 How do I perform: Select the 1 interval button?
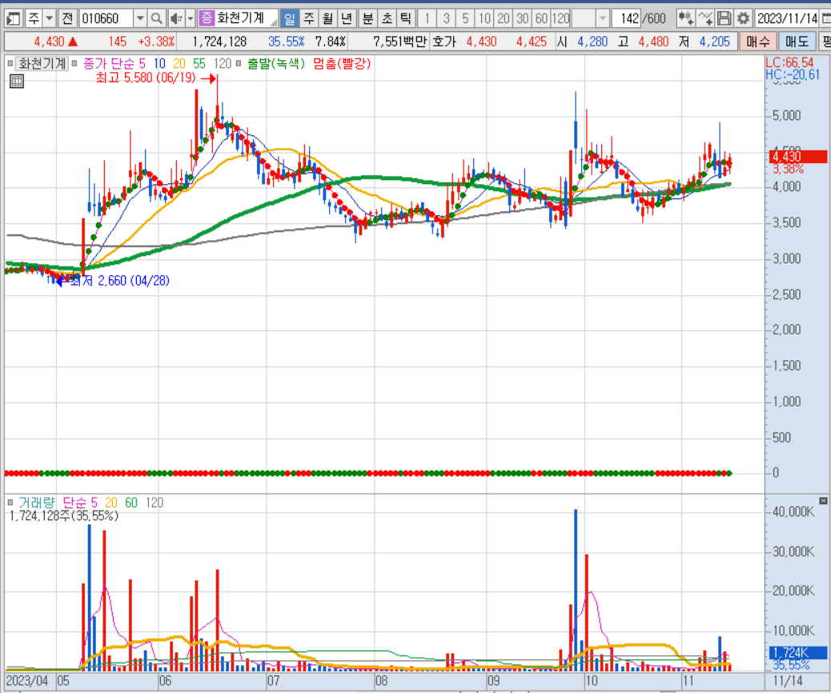pyautogui.click(x=428, y=19)
